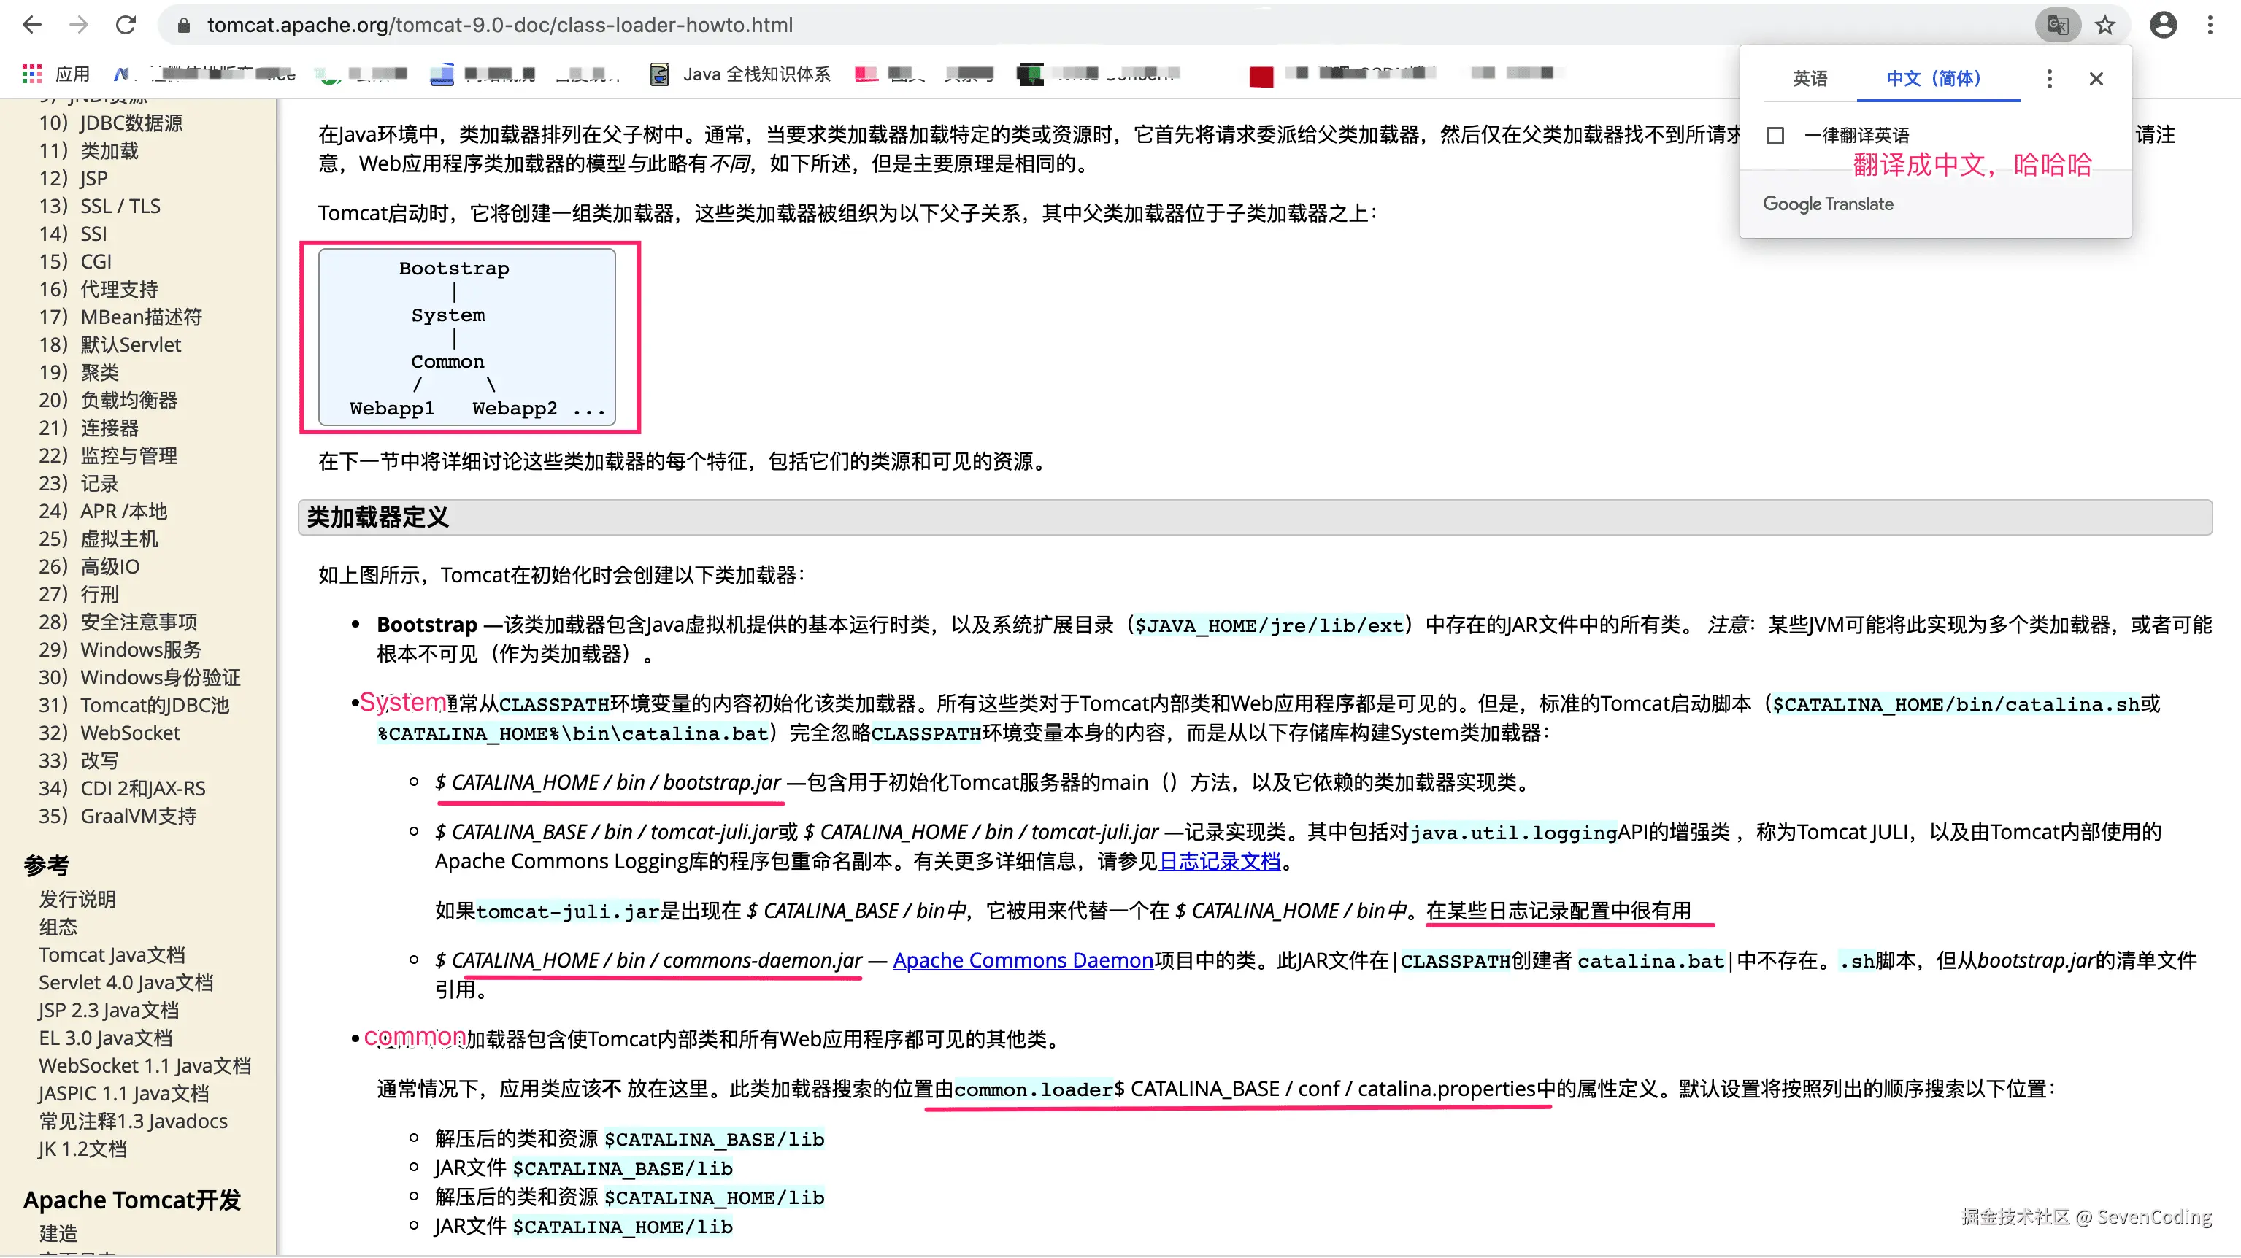Bookmark page with the star icon
This screenshot has width=2241, height=1258.
2104,24
